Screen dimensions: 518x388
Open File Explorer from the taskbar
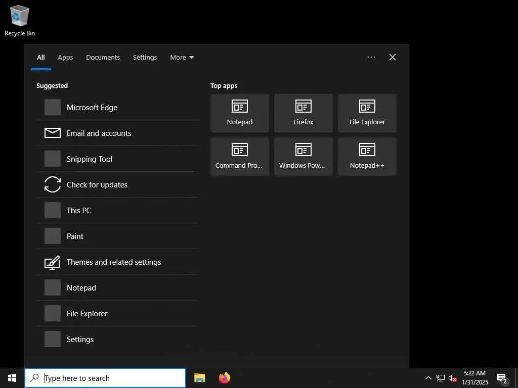pos(199,378)
